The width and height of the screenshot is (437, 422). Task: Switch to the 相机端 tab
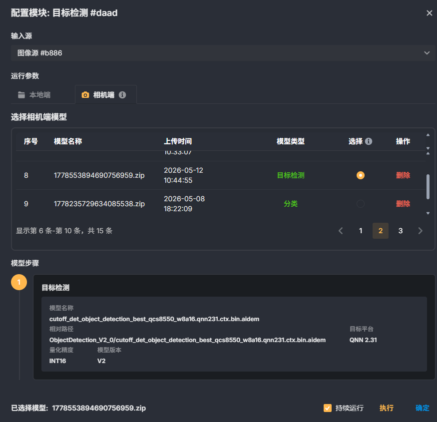(105, 95)
